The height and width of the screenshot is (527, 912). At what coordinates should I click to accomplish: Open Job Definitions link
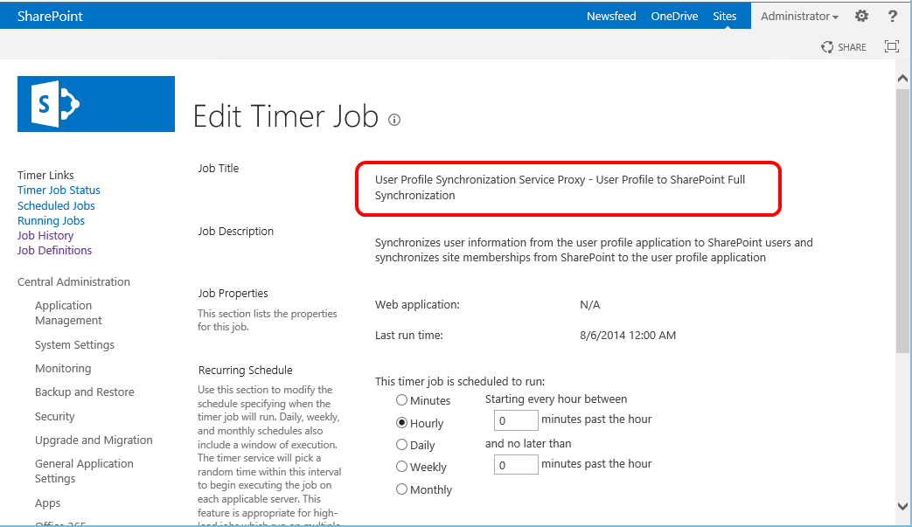(x=55, y=251)
